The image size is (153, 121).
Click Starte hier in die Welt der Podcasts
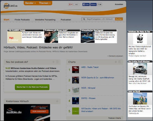point(32,87)
